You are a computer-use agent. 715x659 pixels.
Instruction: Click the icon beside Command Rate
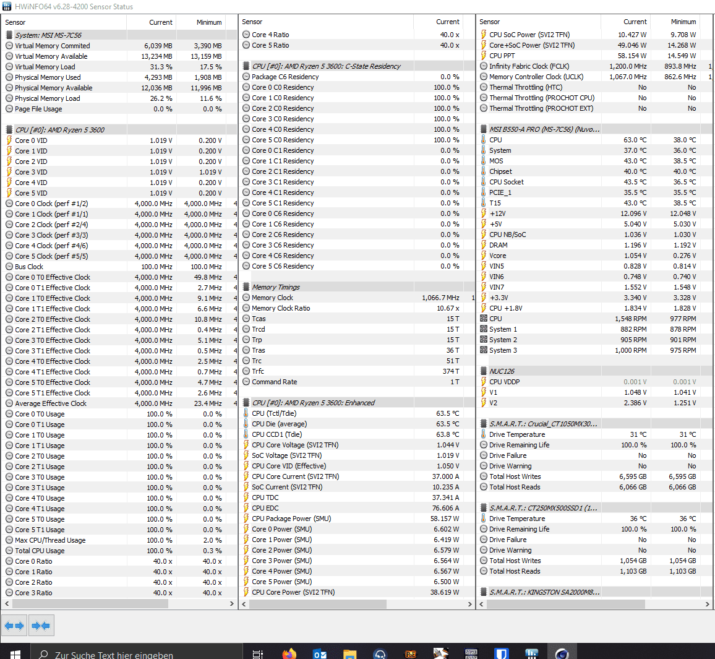pos(246,382)
